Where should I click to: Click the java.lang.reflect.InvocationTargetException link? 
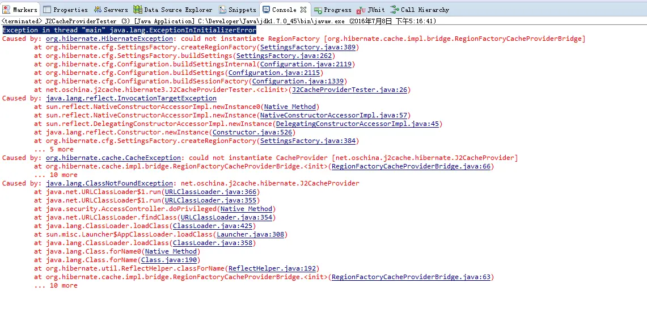point(131,98)
